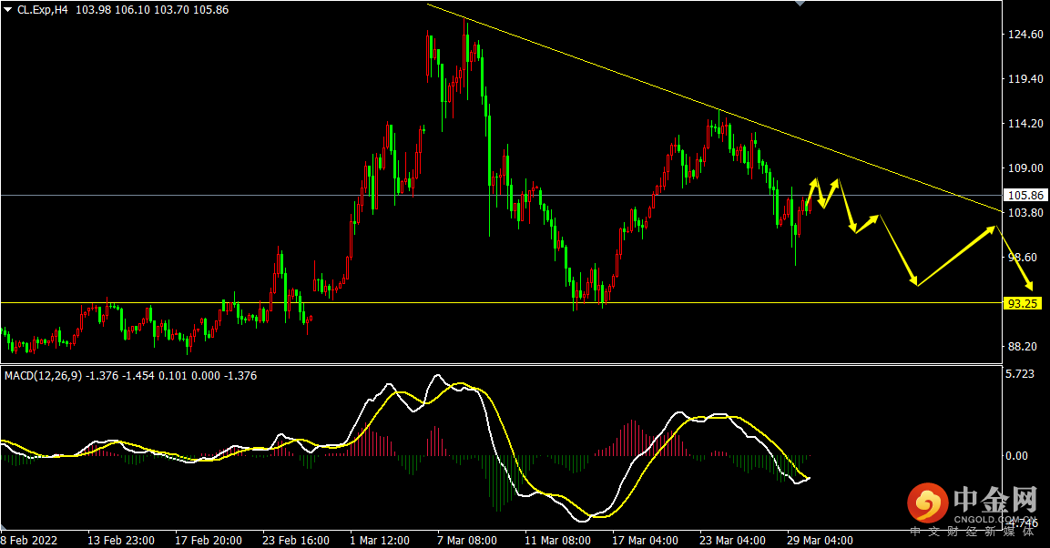Click the 8 Feb 2022 date label

[29, 540]
